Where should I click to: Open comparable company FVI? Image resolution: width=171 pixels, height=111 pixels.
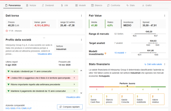coord(19,108)
